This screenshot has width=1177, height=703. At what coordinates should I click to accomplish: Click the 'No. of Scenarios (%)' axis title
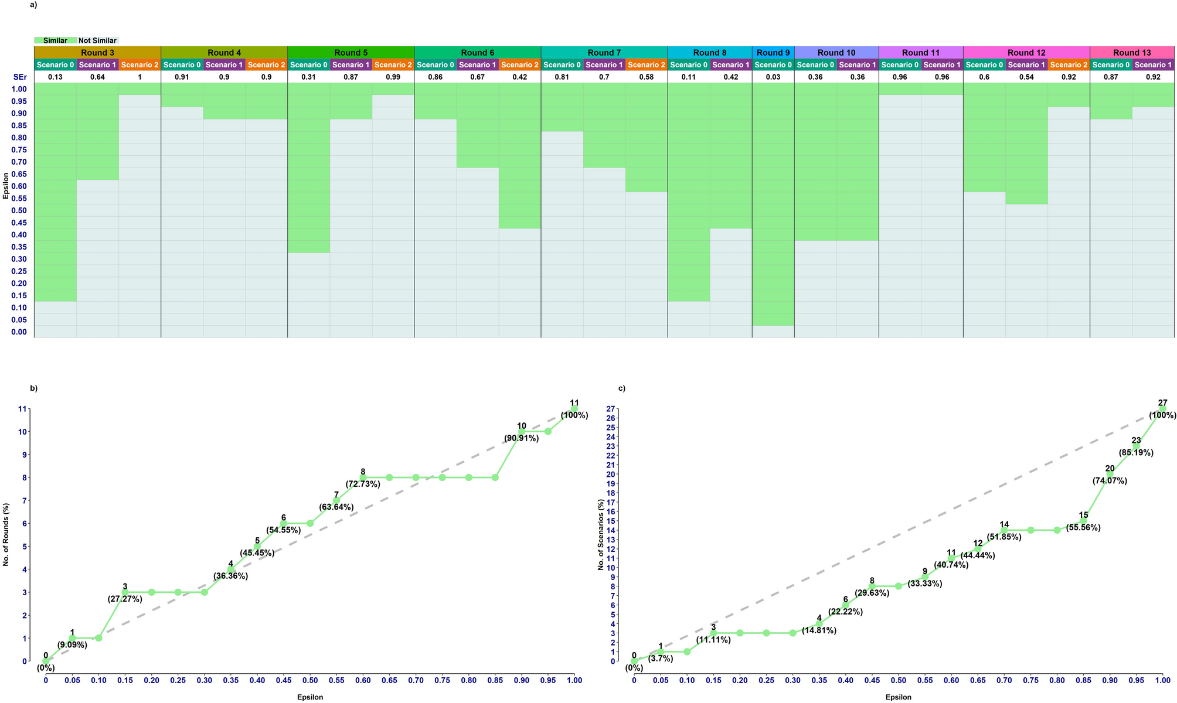click(601, 534)
